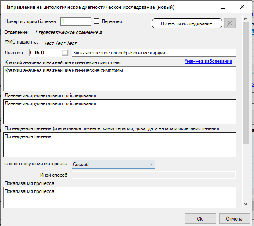This screenshot has width=254, height=226.
Task: Click into the Краткий анамнез text area
Action: pos(119,78)
